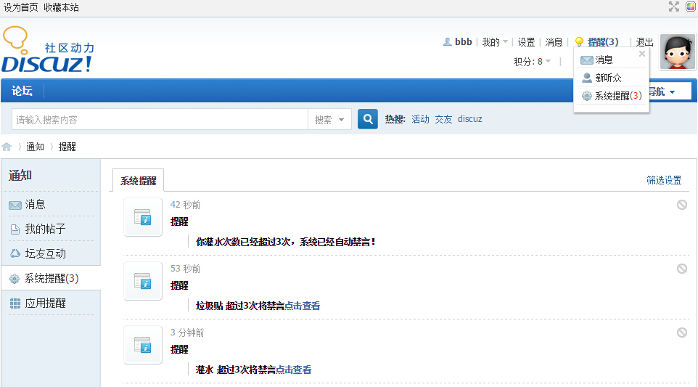
Task: Expand the 我的 dropdown
Action: point(495,42)
